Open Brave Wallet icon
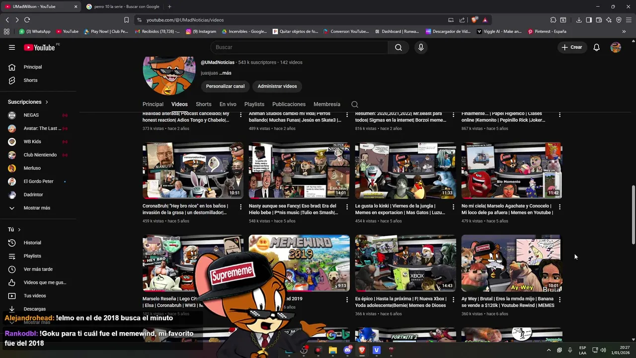This screenshot has height=358, width=636. (599, 20)
